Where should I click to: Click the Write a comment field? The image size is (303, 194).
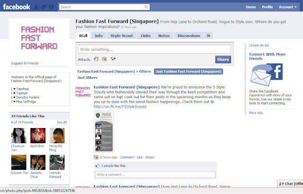(155, 175)
